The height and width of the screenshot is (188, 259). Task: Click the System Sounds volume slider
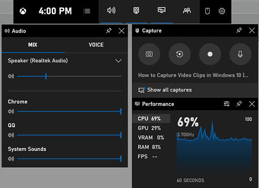pyautogui.click(x=69, y=158)
